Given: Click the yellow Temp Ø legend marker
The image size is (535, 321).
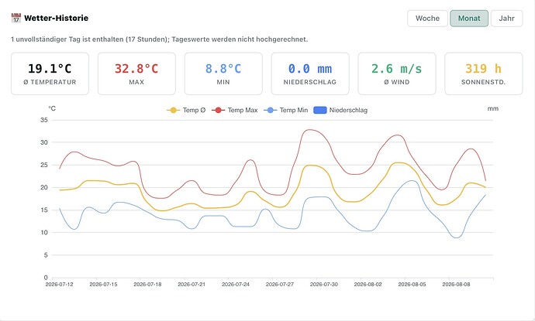Looking at the screenshot, I should click(174, 110).
